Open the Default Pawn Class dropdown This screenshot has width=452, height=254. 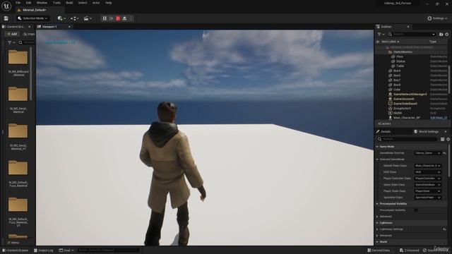pos(428,166)
